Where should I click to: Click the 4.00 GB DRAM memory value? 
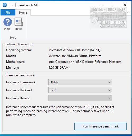[x=58, y=68]
